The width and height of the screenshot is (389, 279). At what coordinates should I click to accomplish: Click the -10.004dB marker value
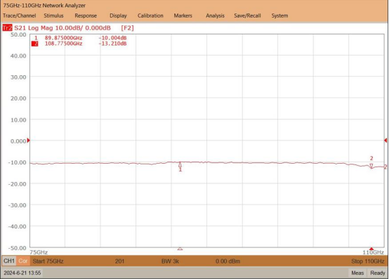(x=112, y=38)
